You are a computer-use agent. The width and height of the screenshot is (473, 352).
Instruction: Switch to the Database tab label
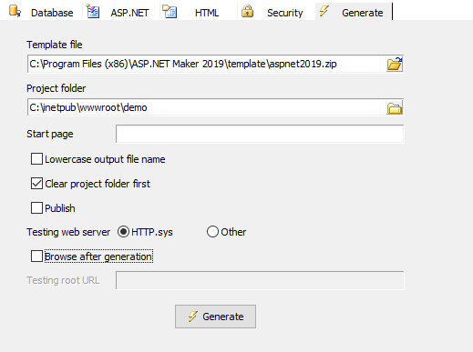[52, 13]
